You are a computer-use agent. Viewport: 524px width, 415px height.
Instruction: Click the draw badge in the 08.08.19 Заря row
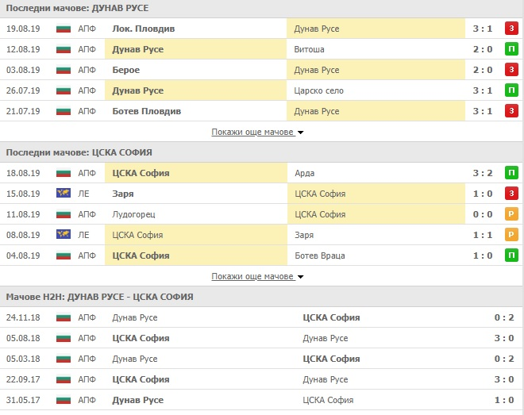[511, 235]
